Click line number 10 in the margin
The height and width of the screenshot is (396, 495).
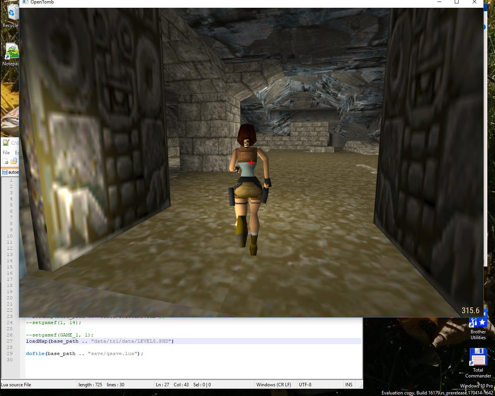click(10, 236)
